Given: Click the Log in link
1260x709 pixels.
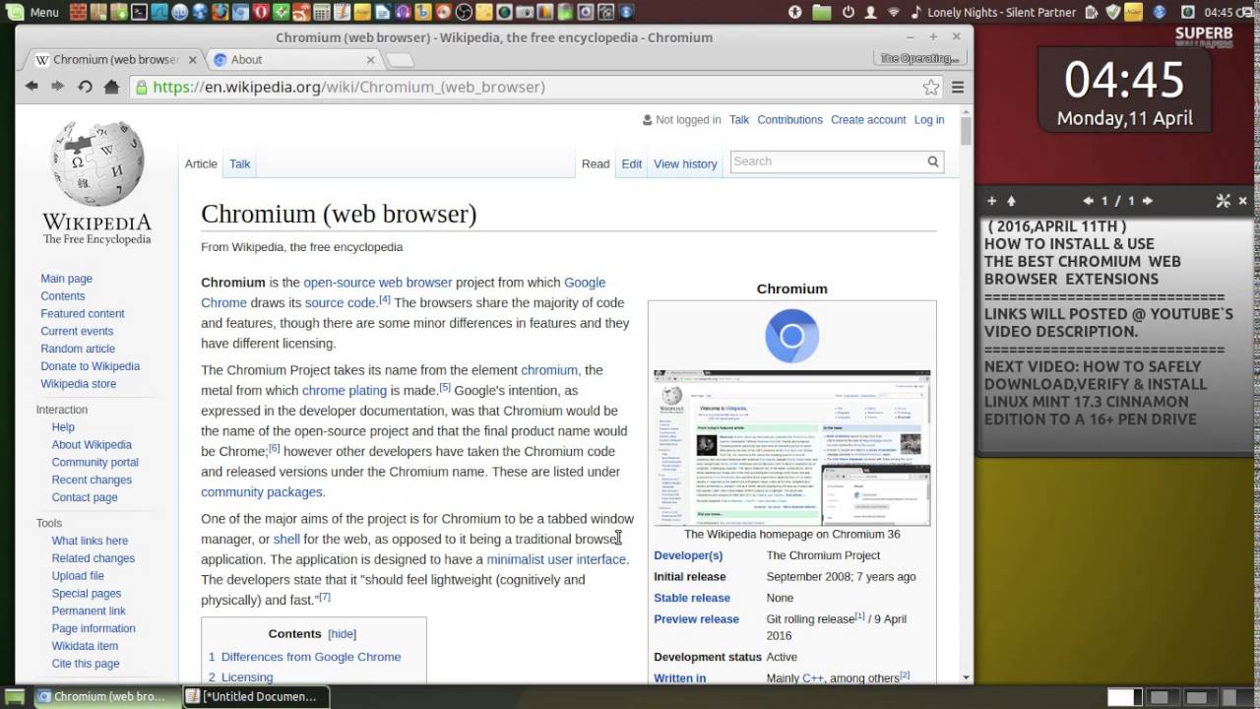Looking at the screenshot, I should click(x=929, y=119).
